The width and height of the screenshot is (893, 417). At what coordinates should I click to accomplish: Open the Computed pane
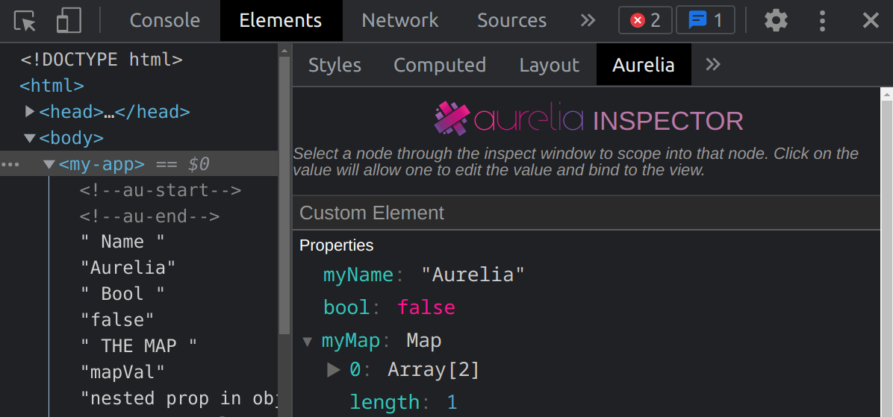440,65
